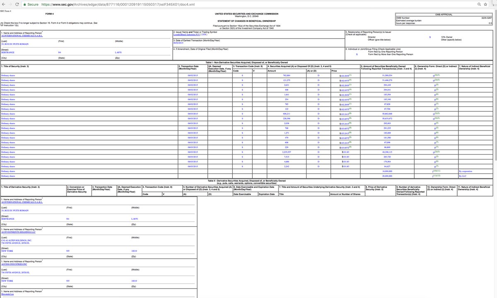Click the earliest transaction date 06/02/2015 in box 3

178,43
